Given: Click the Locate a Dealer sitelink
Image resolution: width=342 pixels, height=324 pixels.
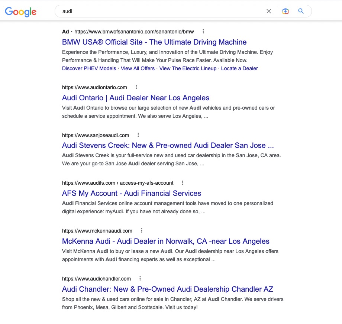Looking at the screenshot, I should [239, 68].
